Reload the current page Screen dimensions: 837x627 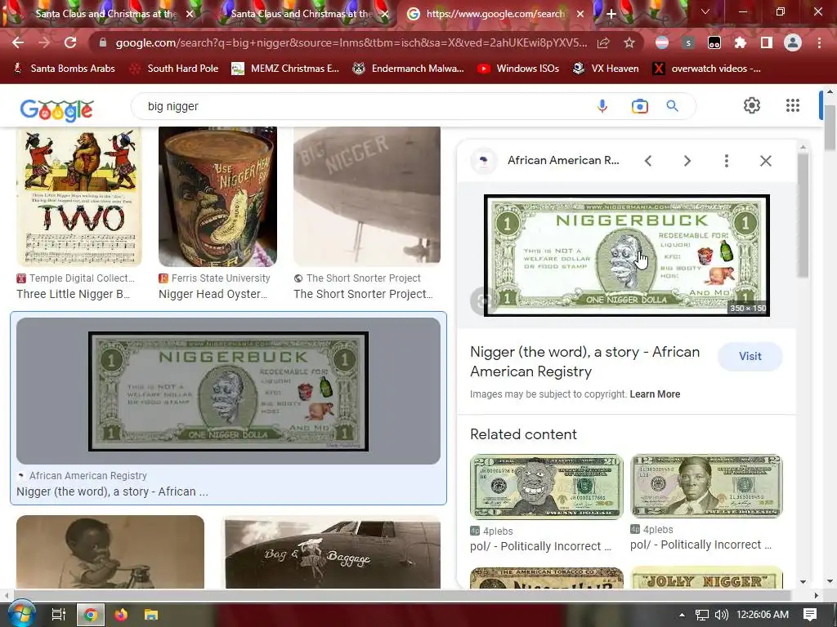point(70,42)
